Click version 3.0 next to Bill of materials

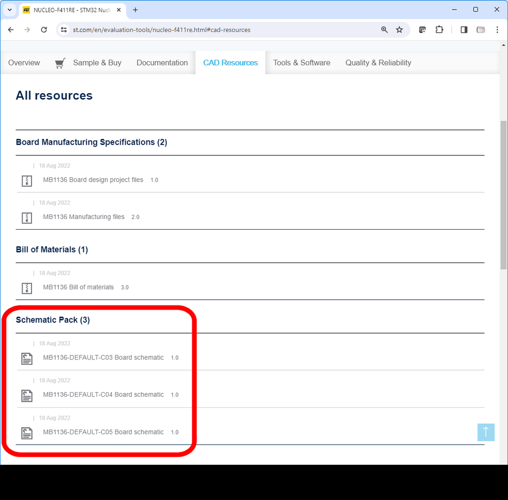coord(125,288)
